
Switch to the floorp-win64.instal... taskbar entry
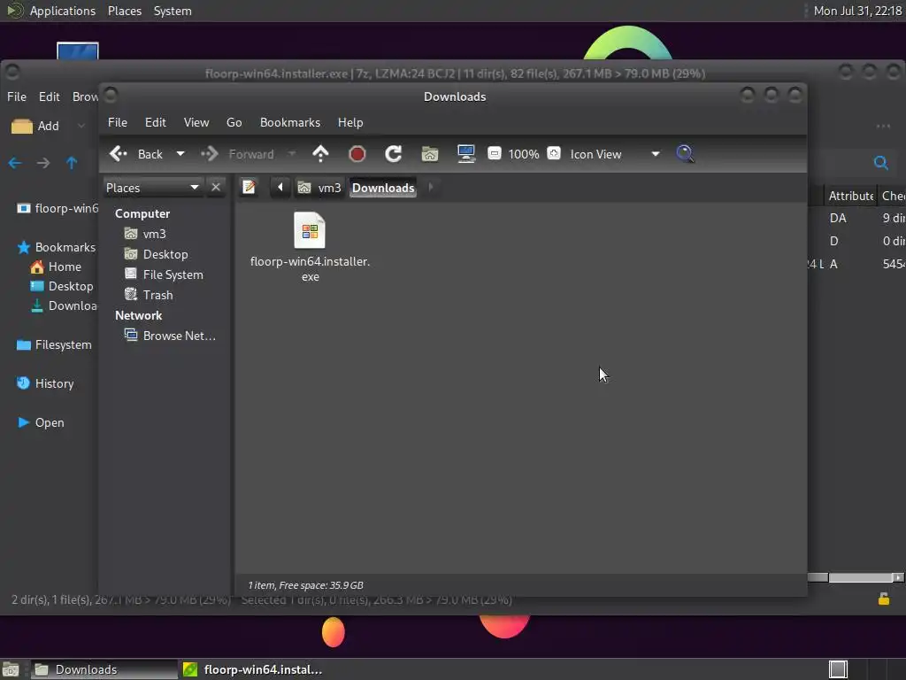(x=252, y=669)
